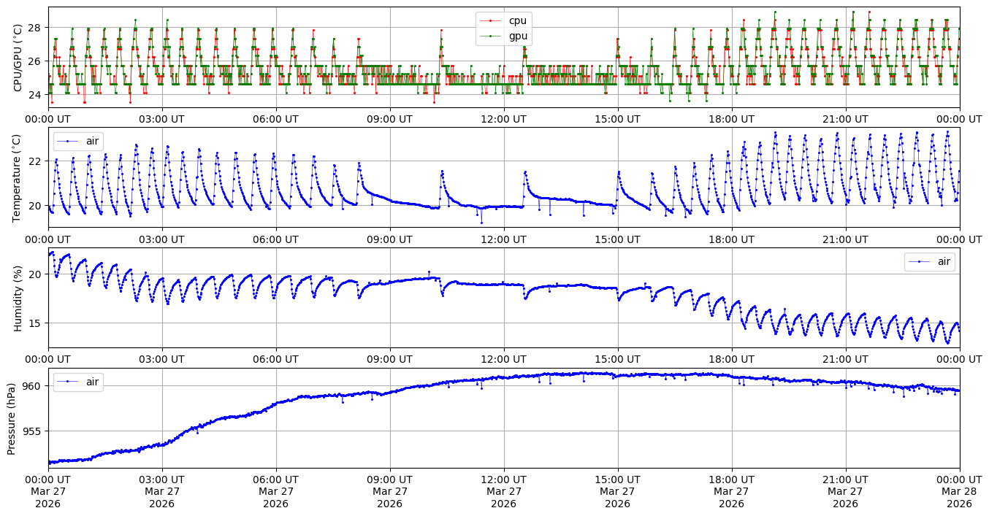Click 18:00 UT tick under CPU/GPU chart
The width and height of the screenshot is (989, 516).
[x=731, y=119]
